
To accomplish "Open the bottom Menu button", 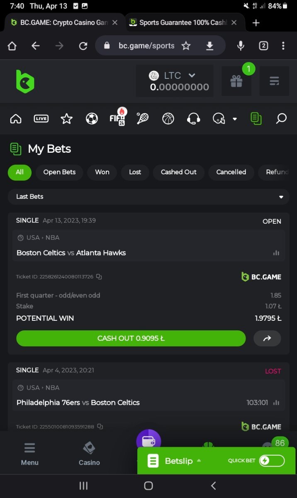I will (30, 454).
